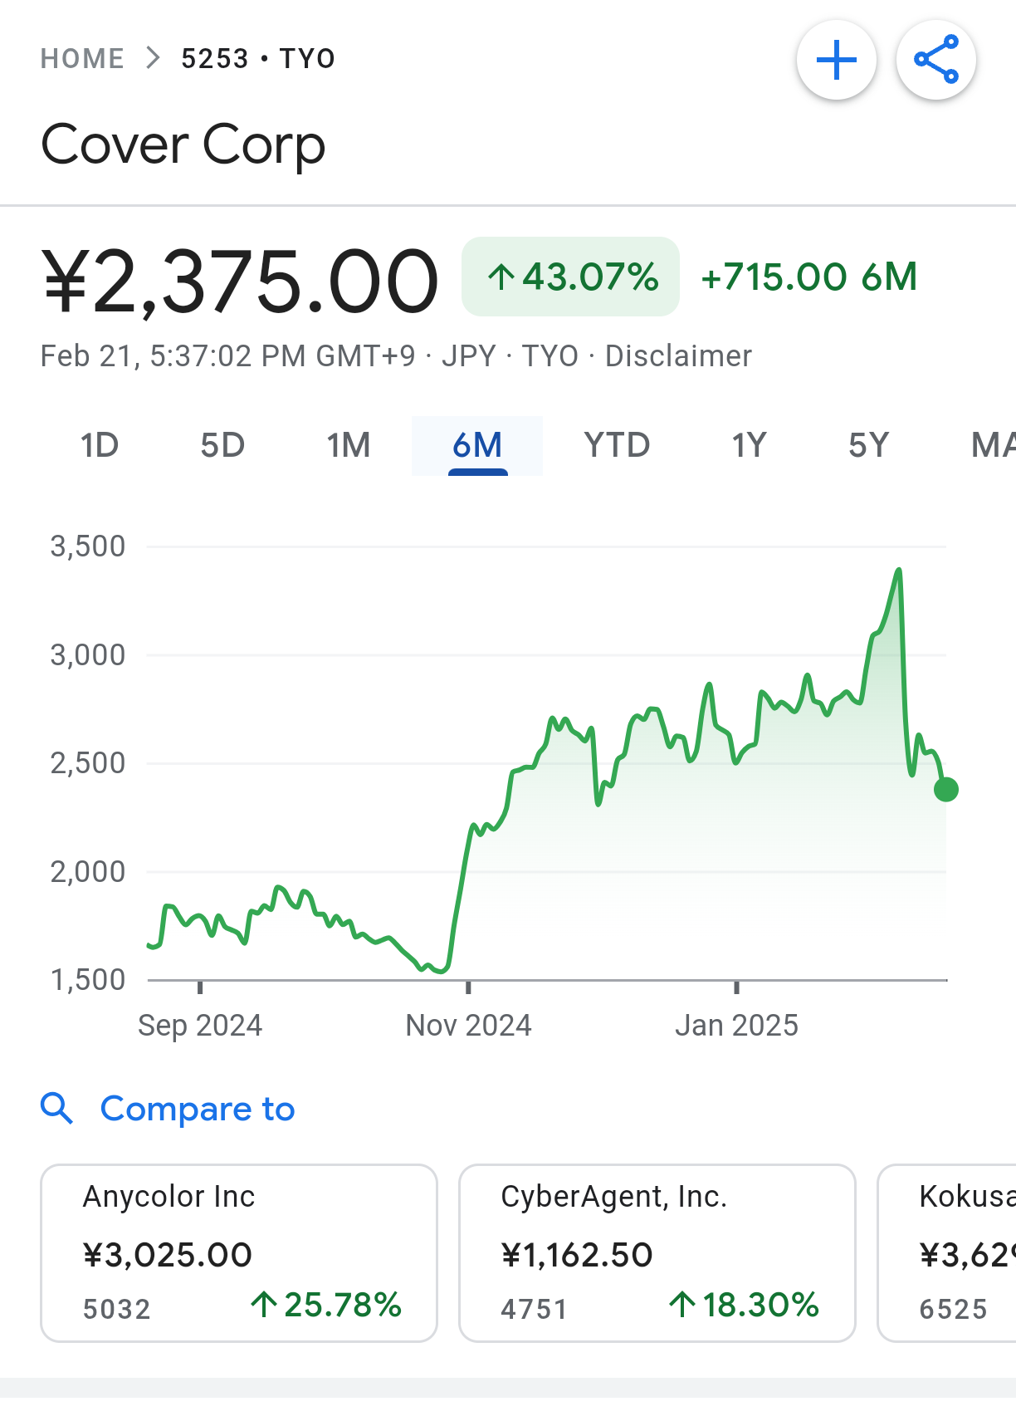This screenshot has height=1416, width=1016.
Task: Open the Disclaimer link
Action: pos(678,356)
